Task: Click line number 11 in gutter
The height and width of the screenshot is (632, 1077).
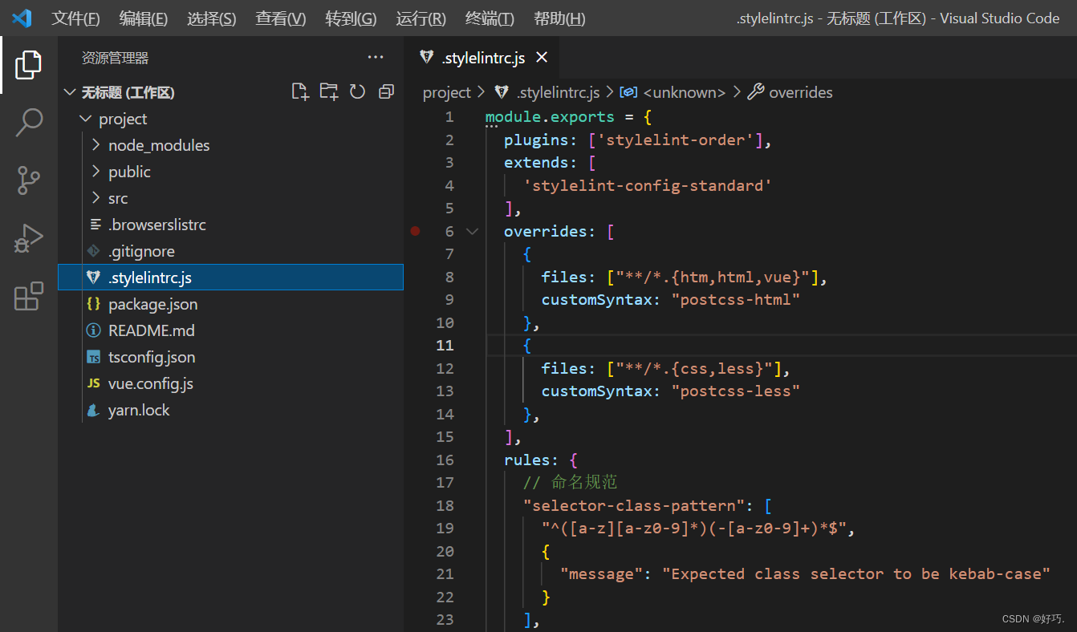Action: click(445, 345)
